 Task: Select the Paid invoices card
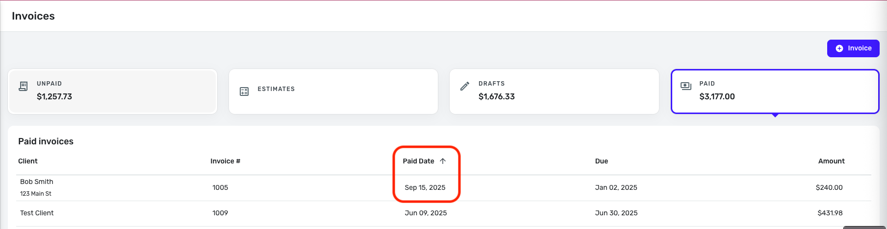tap(774, 91)
